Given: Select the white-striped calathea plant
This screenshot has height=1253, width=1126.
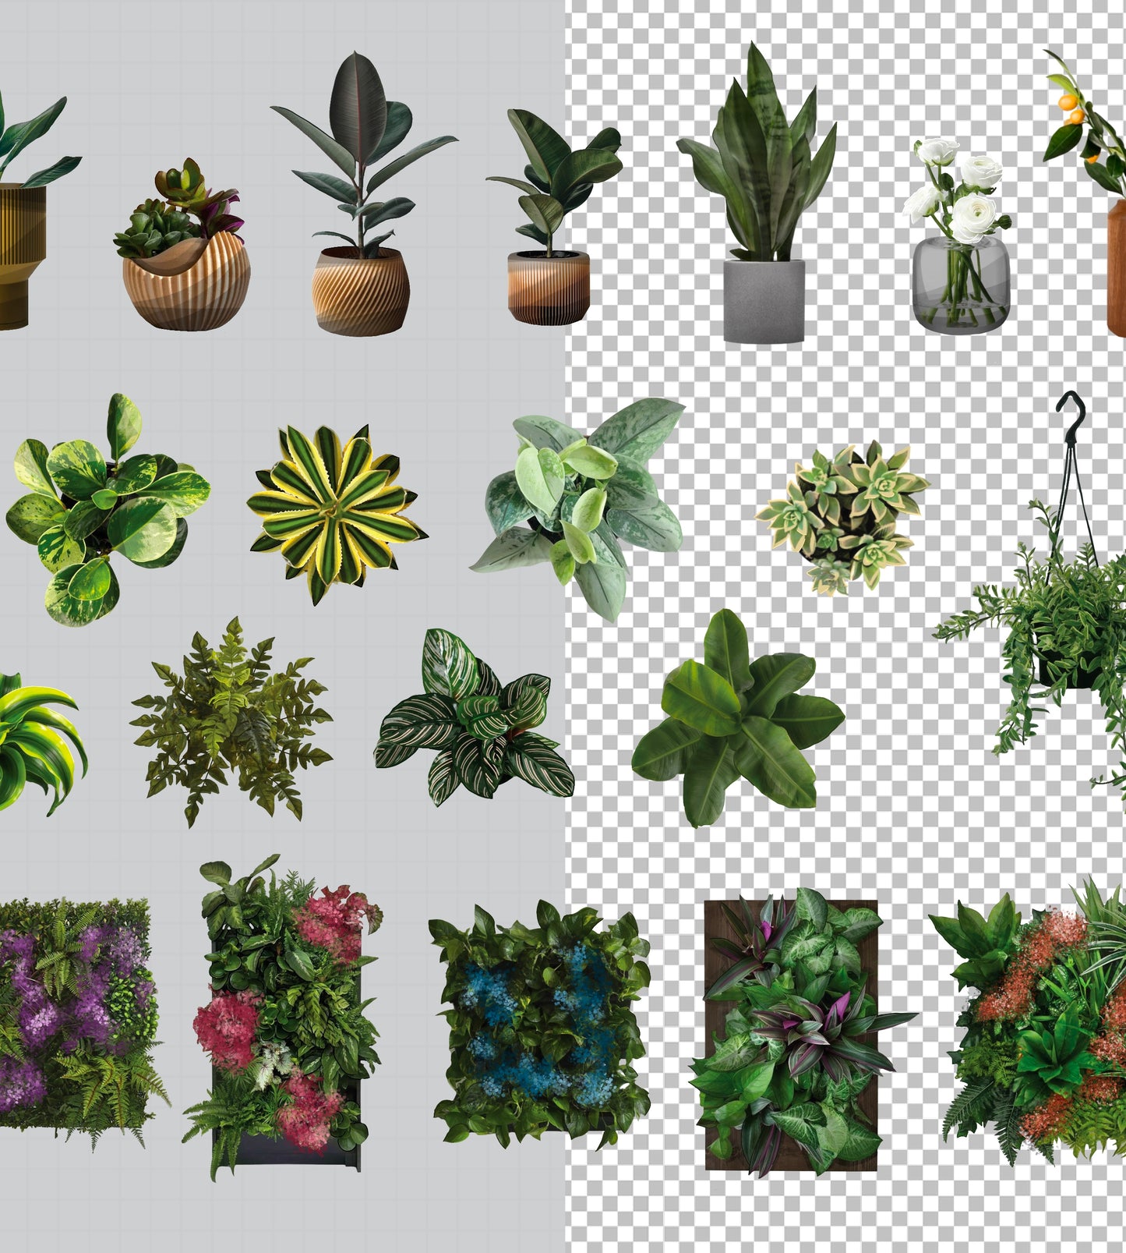Looking at the screenshot, I should [x=474, y=719].
